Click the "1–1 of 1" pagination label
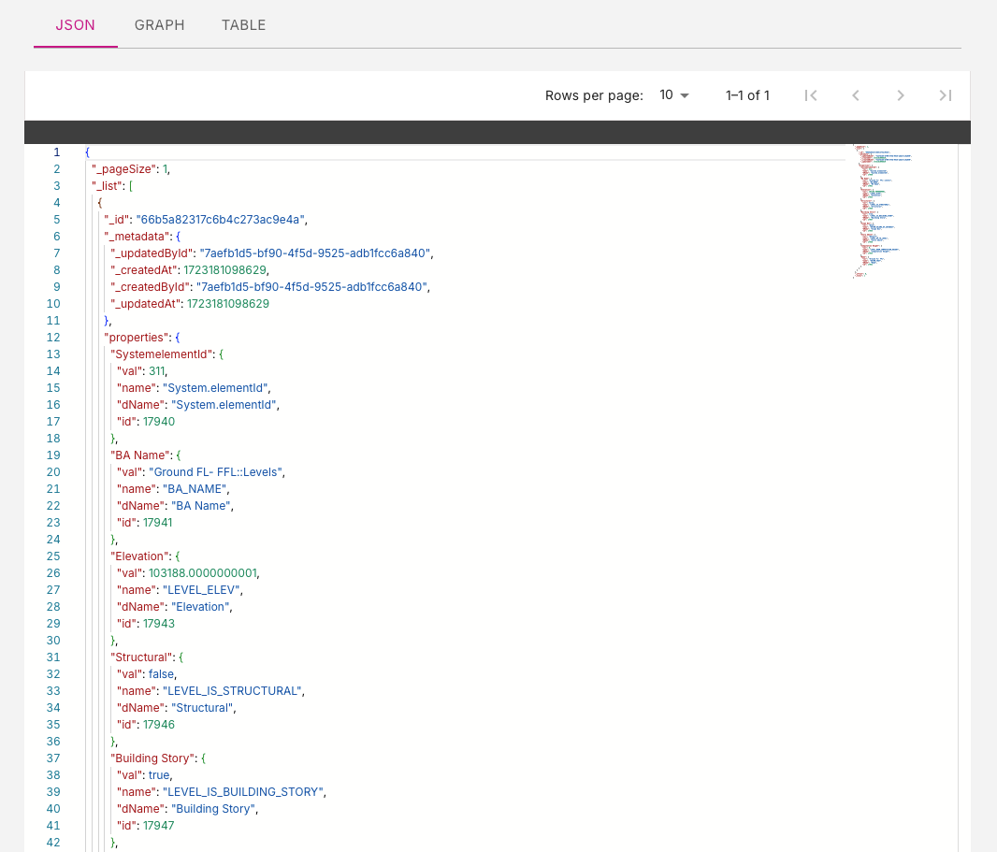997x852 pixels. coord(747,95)
